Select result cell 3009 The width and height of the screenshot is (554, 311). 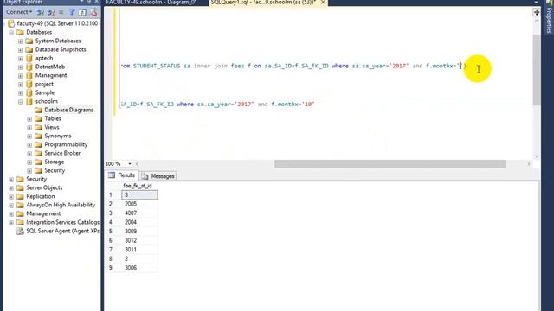139,232
